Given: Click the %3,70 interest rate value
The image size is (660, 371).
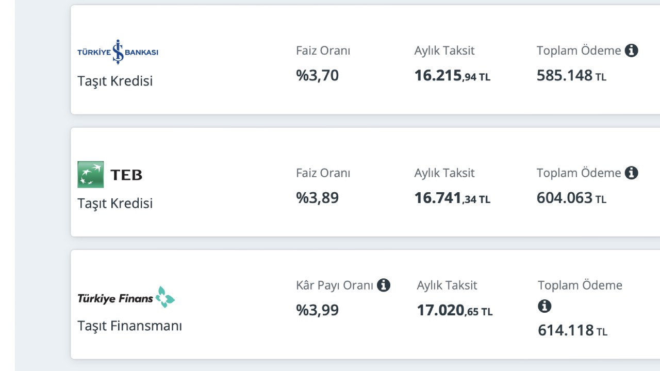Looking at the screenshot, I should (317, 75).
